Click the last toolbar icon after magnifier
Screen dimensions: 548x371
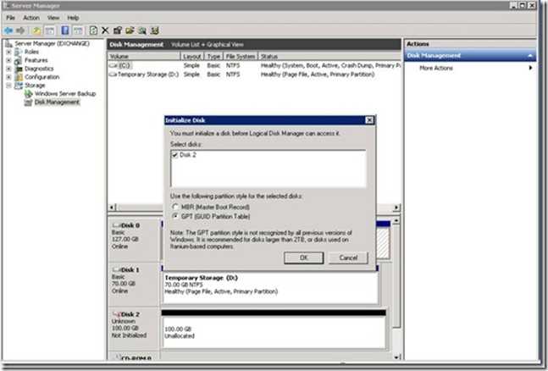click(154, 30)
